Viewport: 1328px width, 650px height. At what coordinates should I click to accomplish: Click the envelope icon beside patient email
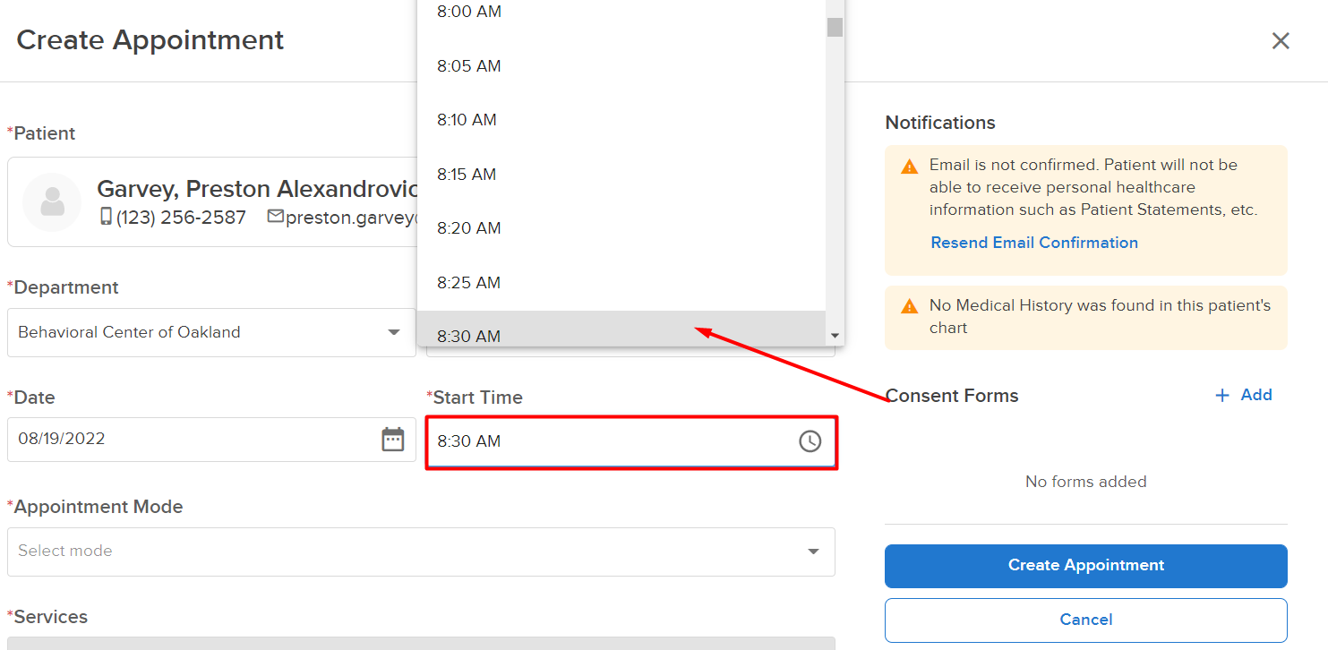pyautogui.click(x=275, y=216)
